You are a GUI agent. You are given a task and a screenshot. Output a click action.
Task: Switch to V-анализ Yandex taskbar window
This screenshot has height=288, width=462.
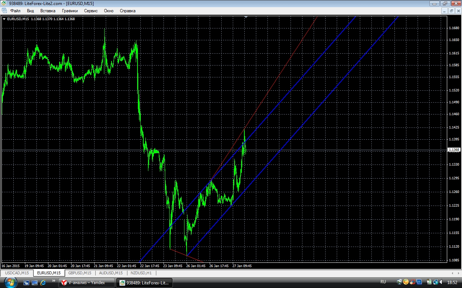tap(86, 283)
